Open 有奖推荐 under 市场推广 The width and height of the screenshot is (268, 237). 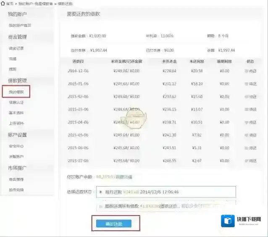[16, 179]
